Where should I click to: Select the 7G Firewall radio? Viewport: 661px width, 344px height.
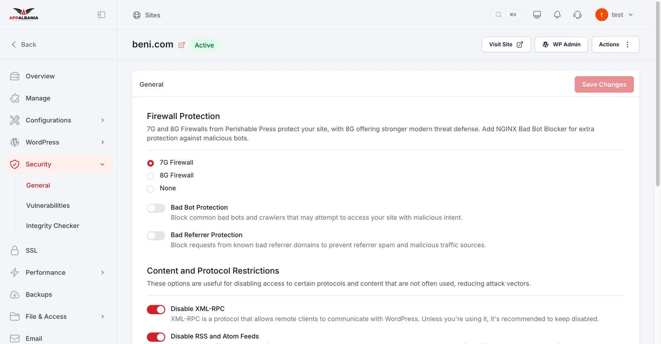[151, 163]
